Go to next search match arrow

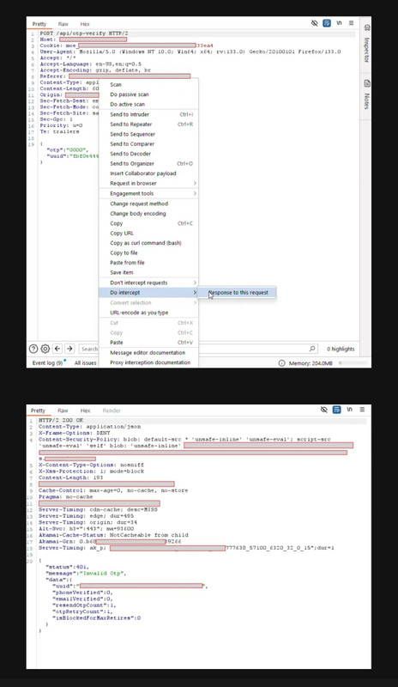point(69,349)
